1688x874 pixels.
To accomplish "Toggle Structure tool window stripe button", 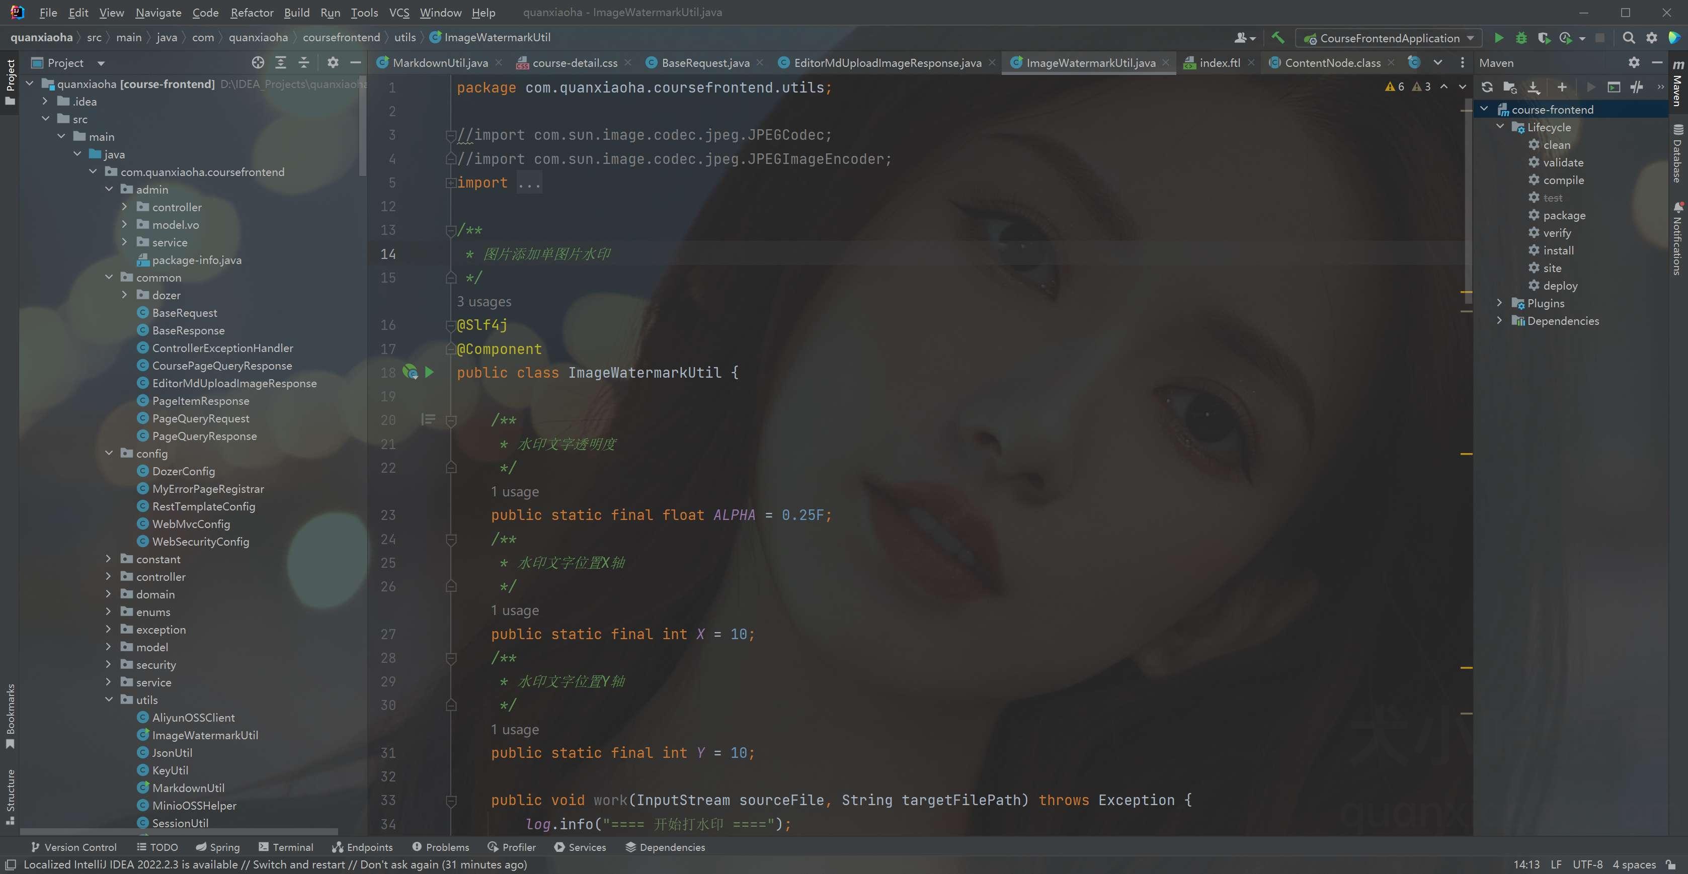I will click(10, 796).
